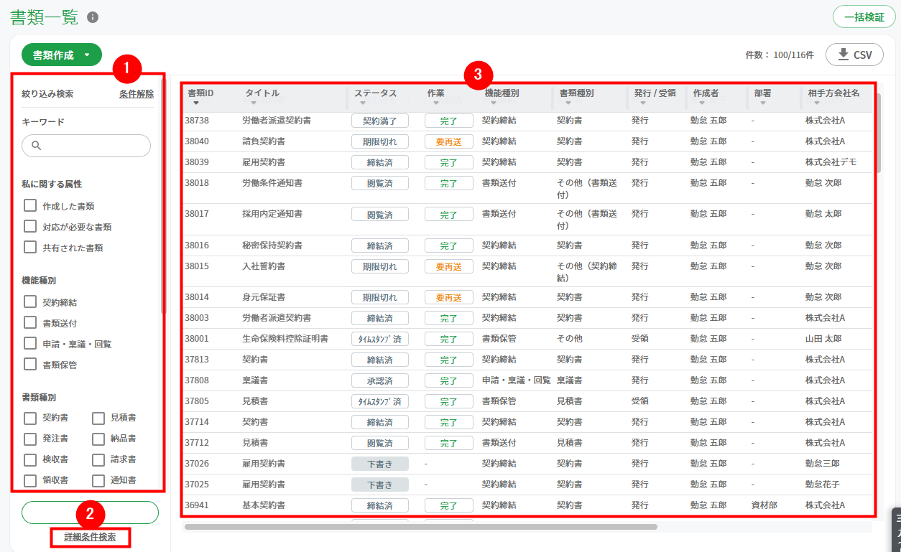This screenshot has width=901, height=552.
Task: Click title 秘密保持契約書
Action: click(x=272, y=245)
